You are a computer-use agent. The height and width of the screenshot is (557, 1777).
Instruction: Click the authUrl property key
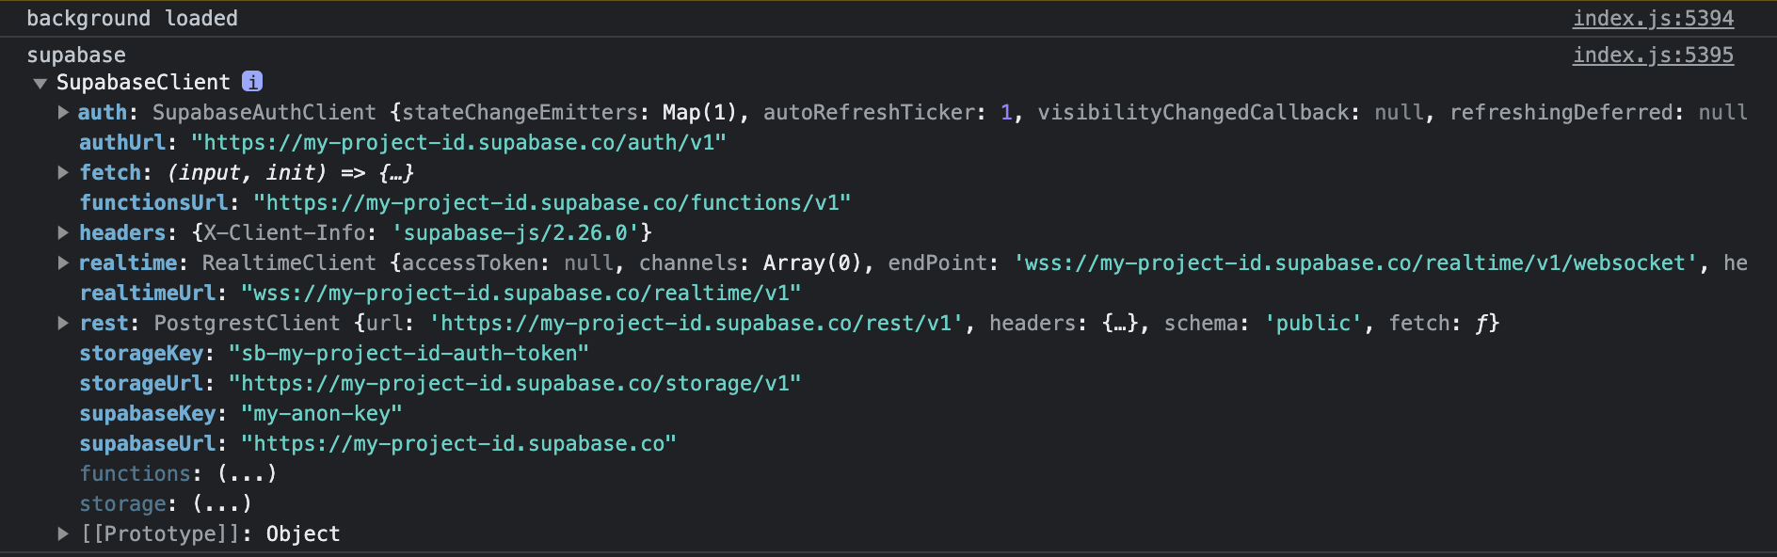(x=122, y=143)
